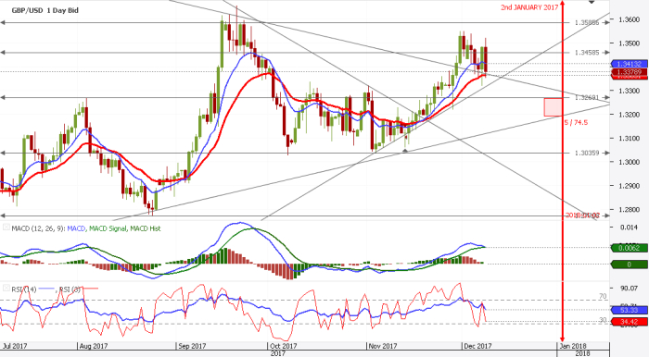Select the dark red 1.33789 price tag
This screenshot has width=649, height=357.
pyautogui.click(x=630, y=72)
